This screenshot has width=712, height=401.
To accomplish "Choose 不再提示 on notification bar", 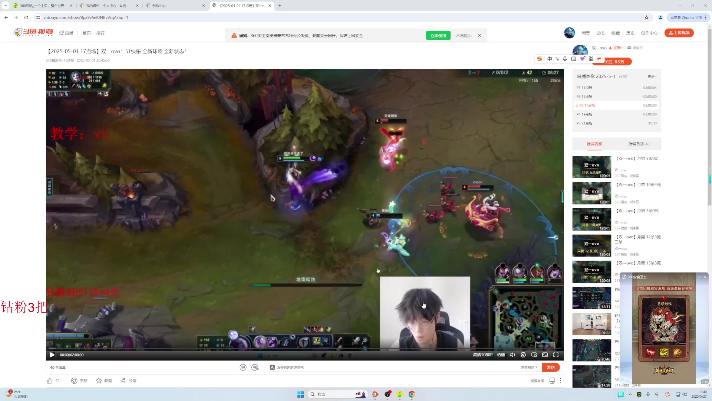I will click(464, 36).
